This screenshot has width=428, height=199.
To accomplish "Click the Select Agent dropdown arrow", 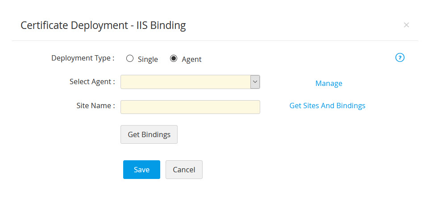I will click(255, 82).
